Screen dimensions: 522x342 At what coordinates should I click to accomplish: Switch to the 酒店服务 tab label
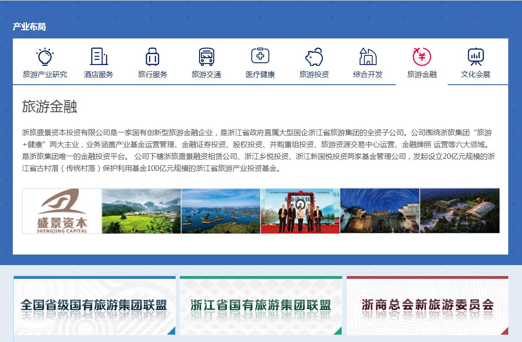click(x=99, y=74)
